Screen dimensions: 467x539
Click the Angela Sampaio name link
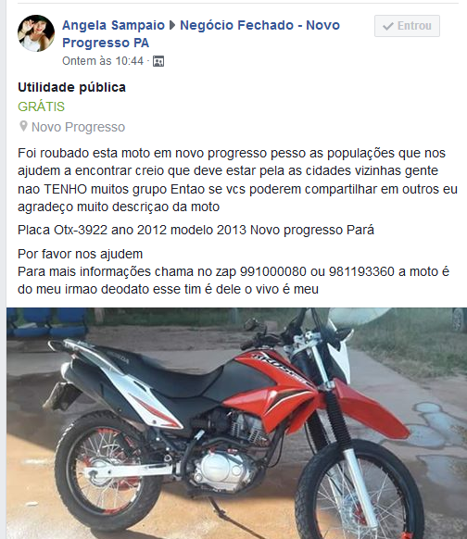(113, 25)
